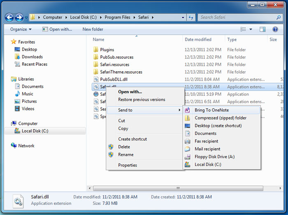The image size is (288, 215).
Task: Choose Rename in context menu
Action: pyautogui.click(x=125, y=154)
